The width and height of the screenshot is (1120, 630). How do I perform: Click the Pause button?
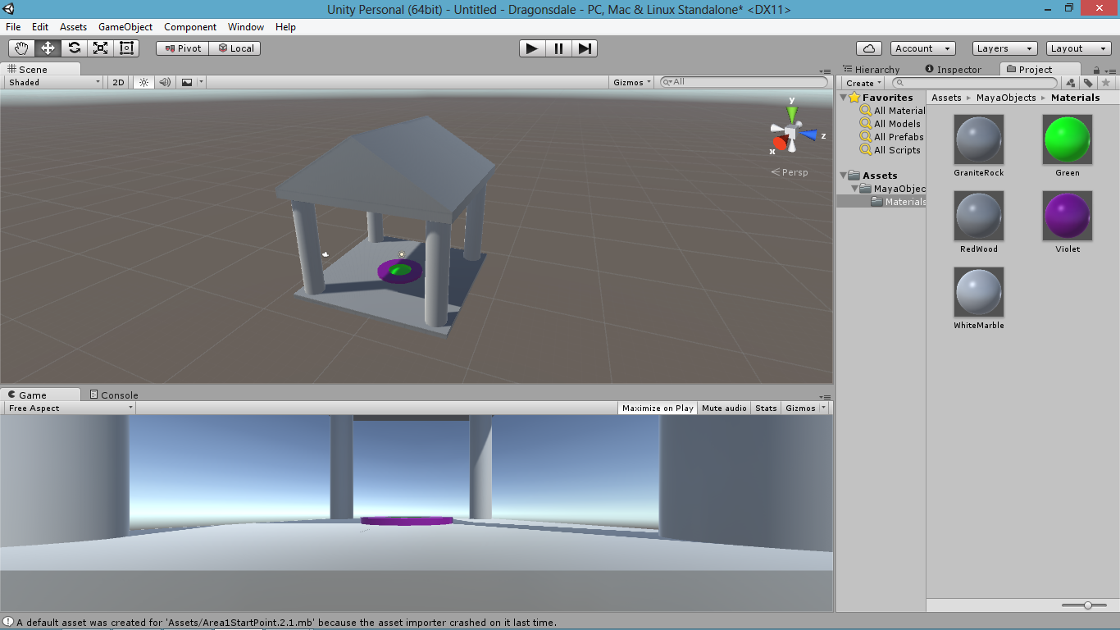(558, 48)
